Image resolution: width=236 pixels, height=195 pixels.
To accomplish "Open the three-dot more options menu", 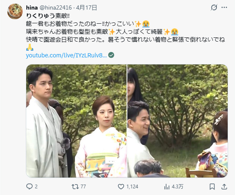I will click(x=224, y=7).
